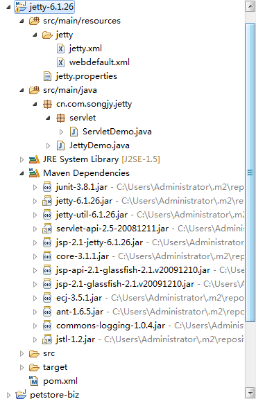
Task: Select the cn.com.songjy.jetty package label
Action: [x=94, y=104]
